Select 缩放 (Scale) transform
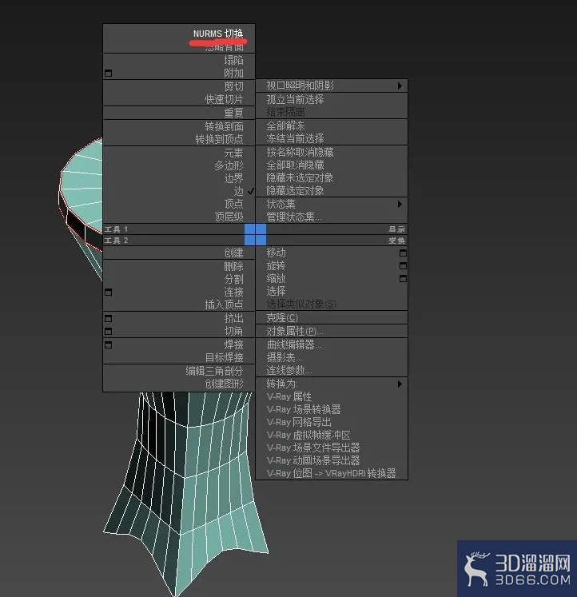Screen dimensions: 577x597 [276, 278]
